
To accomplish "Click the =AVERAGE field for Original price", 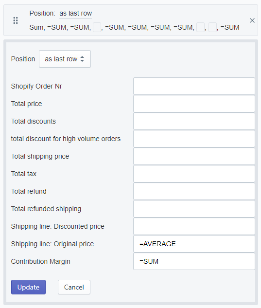I will tap(194, 244).
